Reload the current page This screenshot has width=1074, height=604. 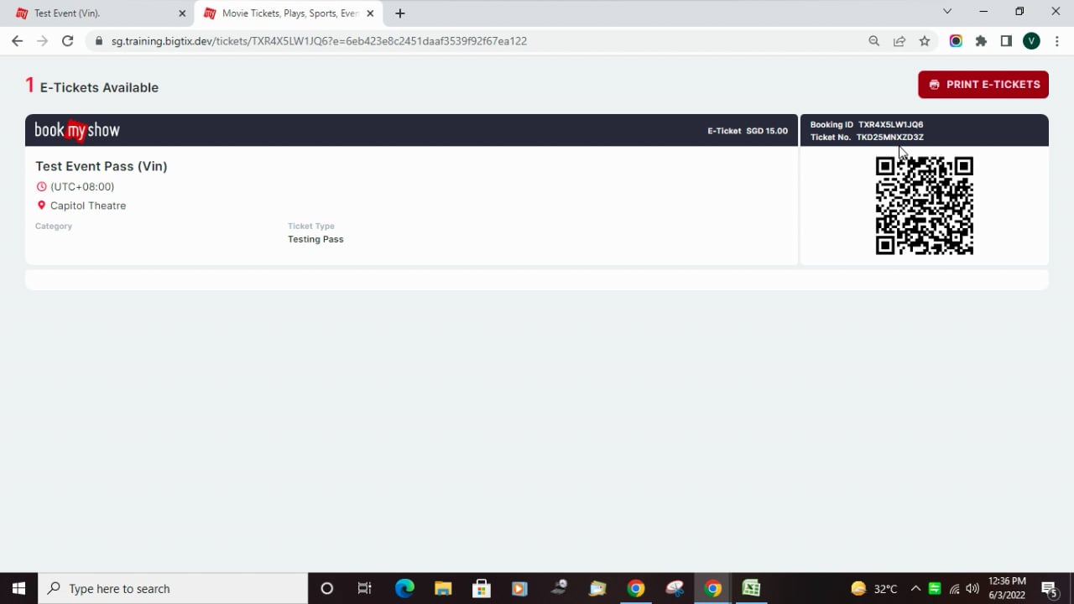(x=68, y=41)
